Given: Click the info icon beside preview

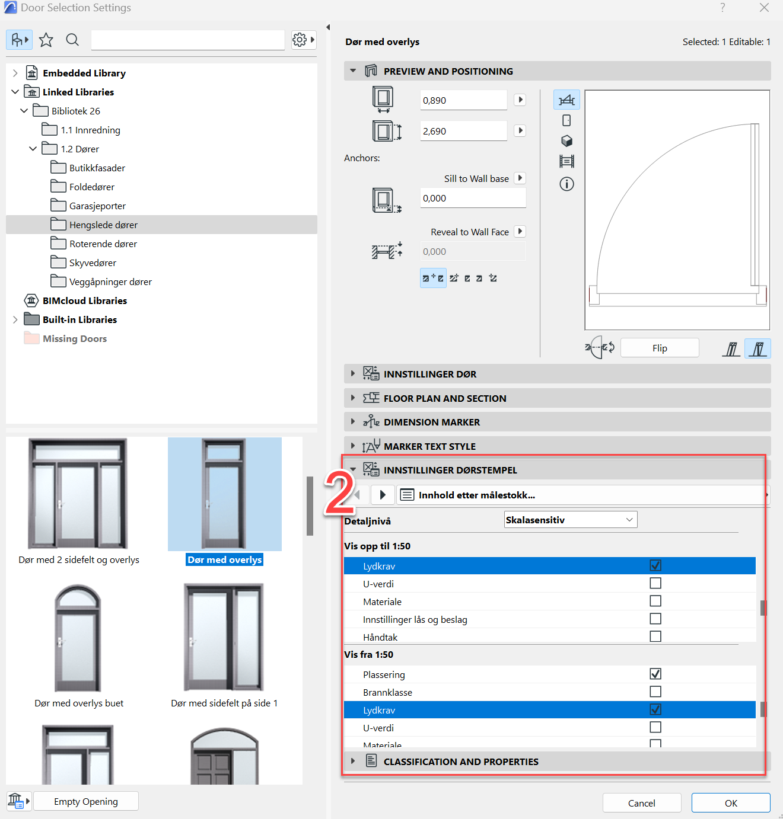Looking at the screenshot, I should coord(566,184).
